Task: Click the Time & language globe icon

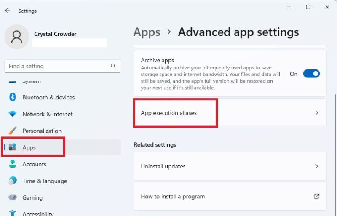Action: [12, 181]
